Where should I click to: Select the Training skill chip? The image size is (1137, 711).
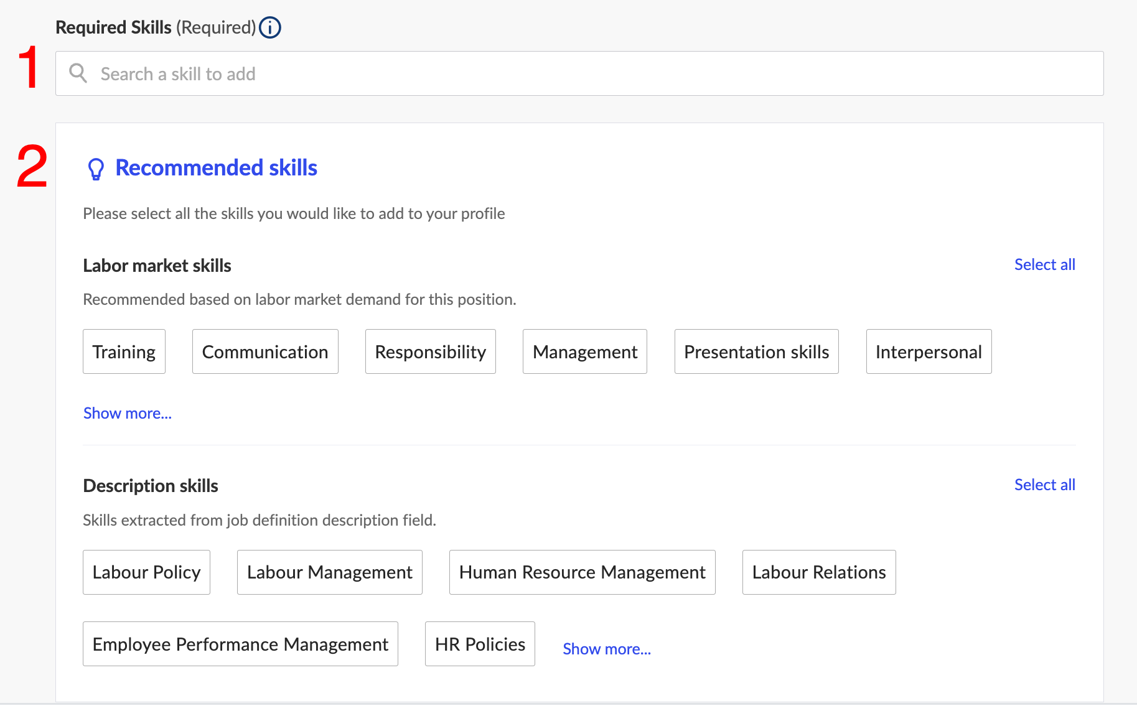124,351
